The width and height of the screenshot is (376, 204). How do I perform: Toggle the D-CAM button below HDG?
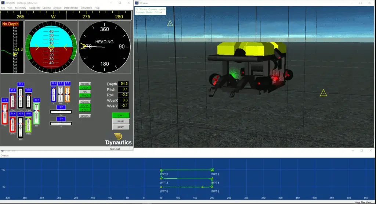tap(85, 105)
